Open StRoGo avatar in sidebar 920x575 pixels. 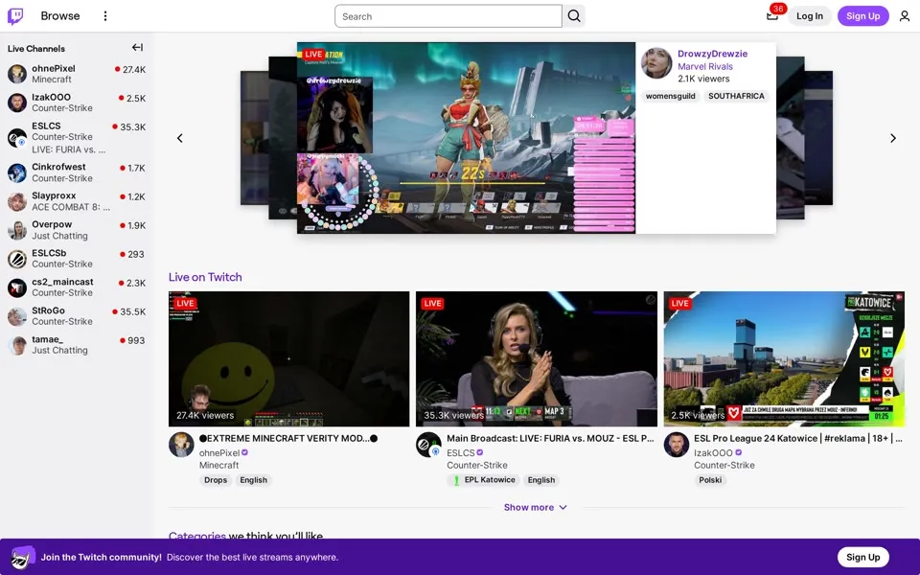point(17,316)
